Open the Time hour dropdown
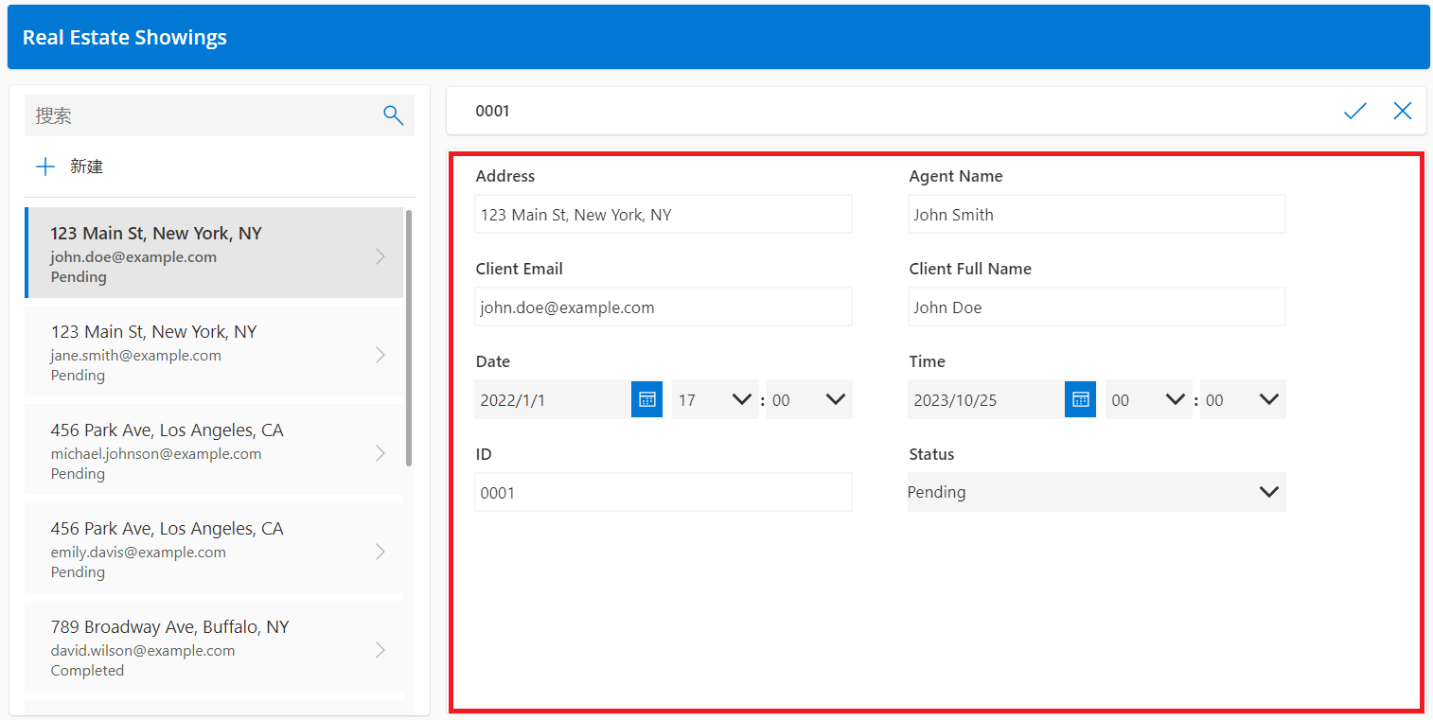Screen dimensions: 1433x720 click(x=1149, y=399)
